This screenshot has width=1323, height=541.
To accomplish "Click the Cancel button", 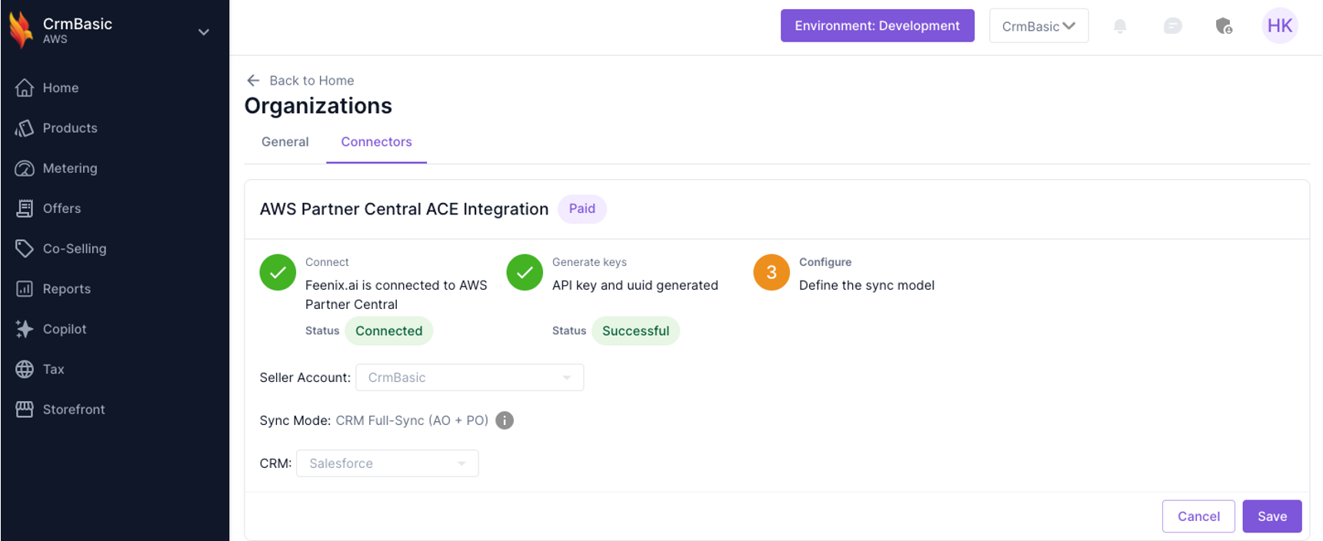I will 1198,516.
